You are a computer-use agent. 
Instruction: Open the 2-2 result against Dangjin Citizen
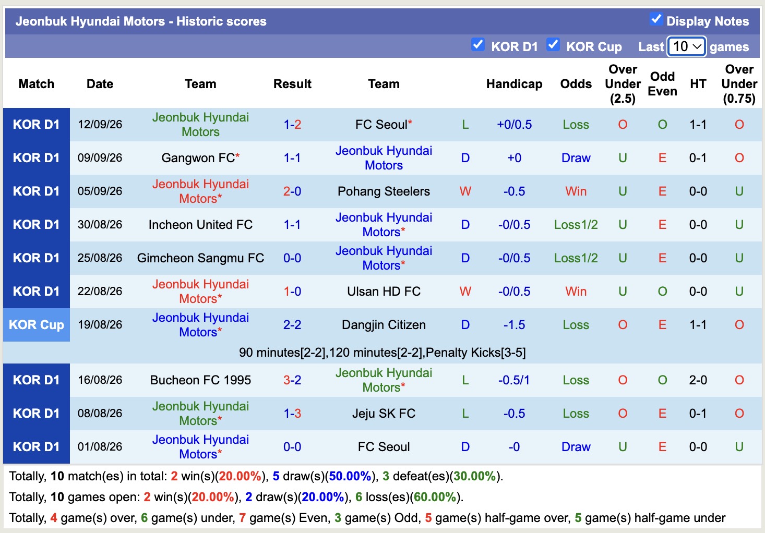tap(292, 325)
